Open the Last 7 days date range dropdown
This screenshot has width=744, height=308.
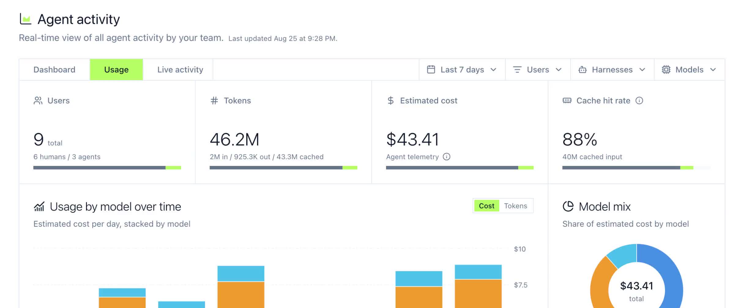(x=462, y=70)
